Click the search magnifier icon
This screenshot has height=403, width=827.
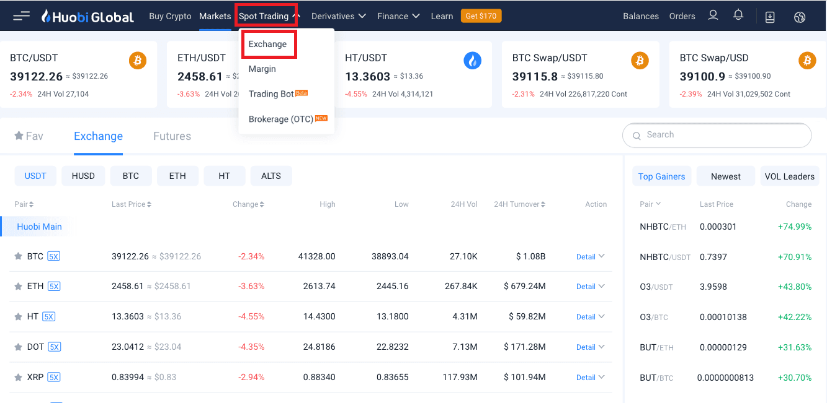click(x=637, y=136)
